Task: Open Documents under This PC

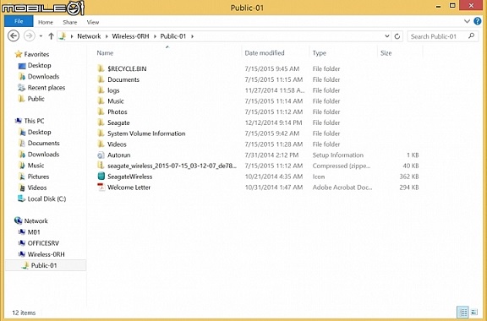Action: click(43, 143)
